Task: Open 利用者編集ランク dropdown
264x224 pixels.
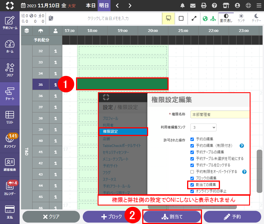Action: click(203, 127)
